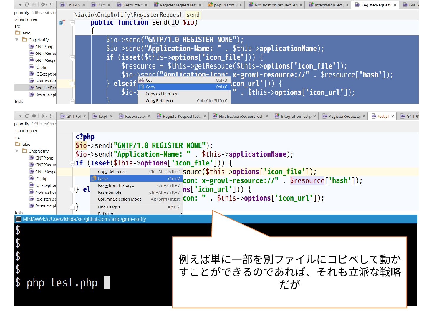Screen dimensions: 424x318
Task: Click the copy icon beside the Copy entry
Action: pos(141,87)
